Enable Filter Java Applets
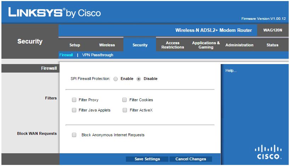Image resolution: width=289 pixels, height=166 pixels. 74,110
